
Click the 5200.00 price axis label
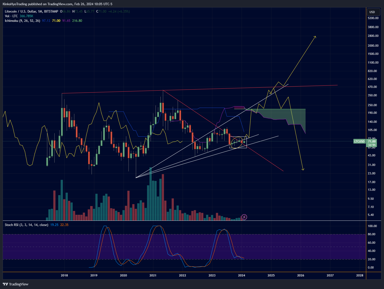tap(373, 18)
